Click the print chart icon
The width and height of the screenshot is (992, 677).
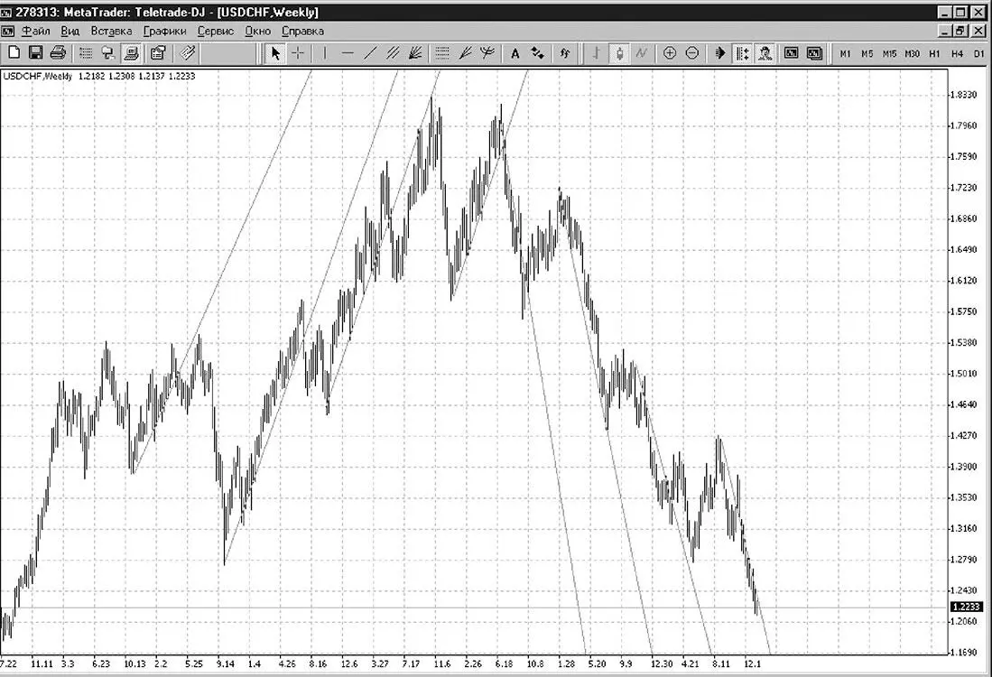[58, 53]
